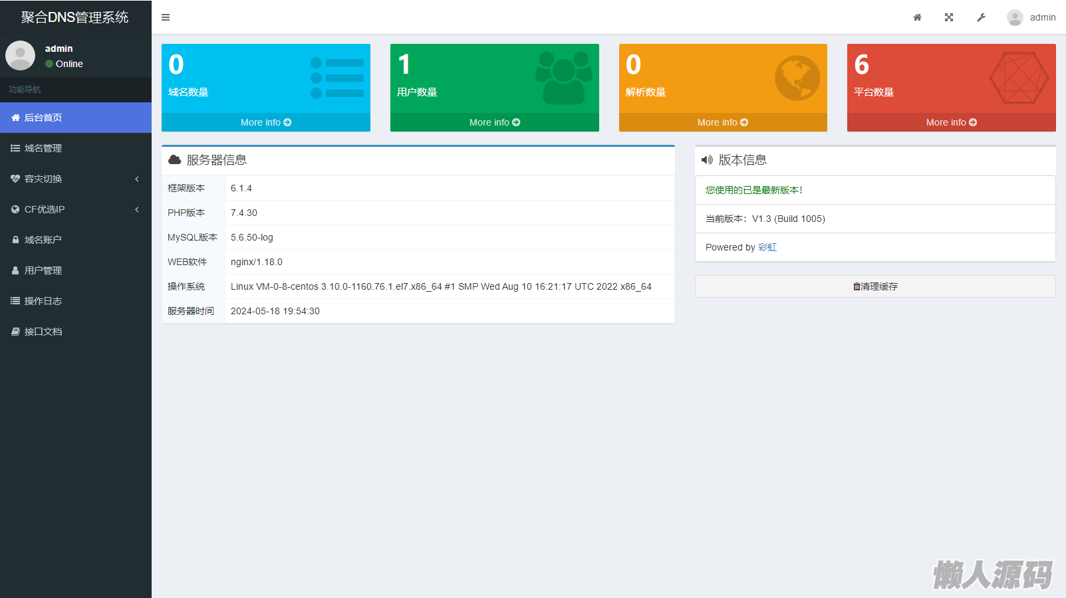View More info for 平台数量
Screen dimensions: 1066x598
point(951,122)
